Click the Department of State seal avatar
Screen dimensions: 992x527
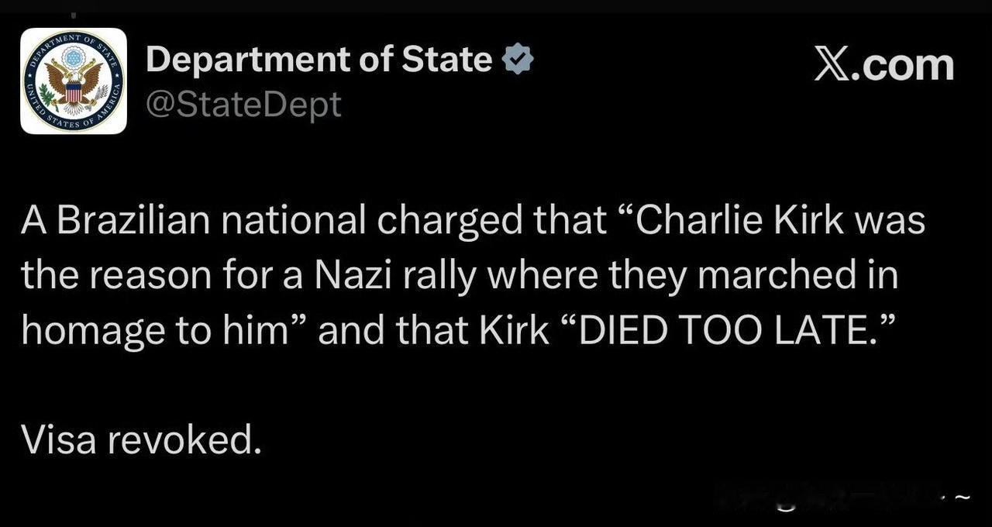pos(74,81)
